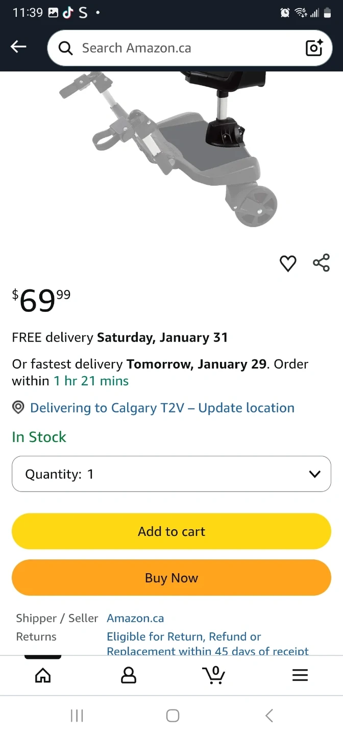View shopping cart with 0 items
343x735 pixels.
pos(214,675)
